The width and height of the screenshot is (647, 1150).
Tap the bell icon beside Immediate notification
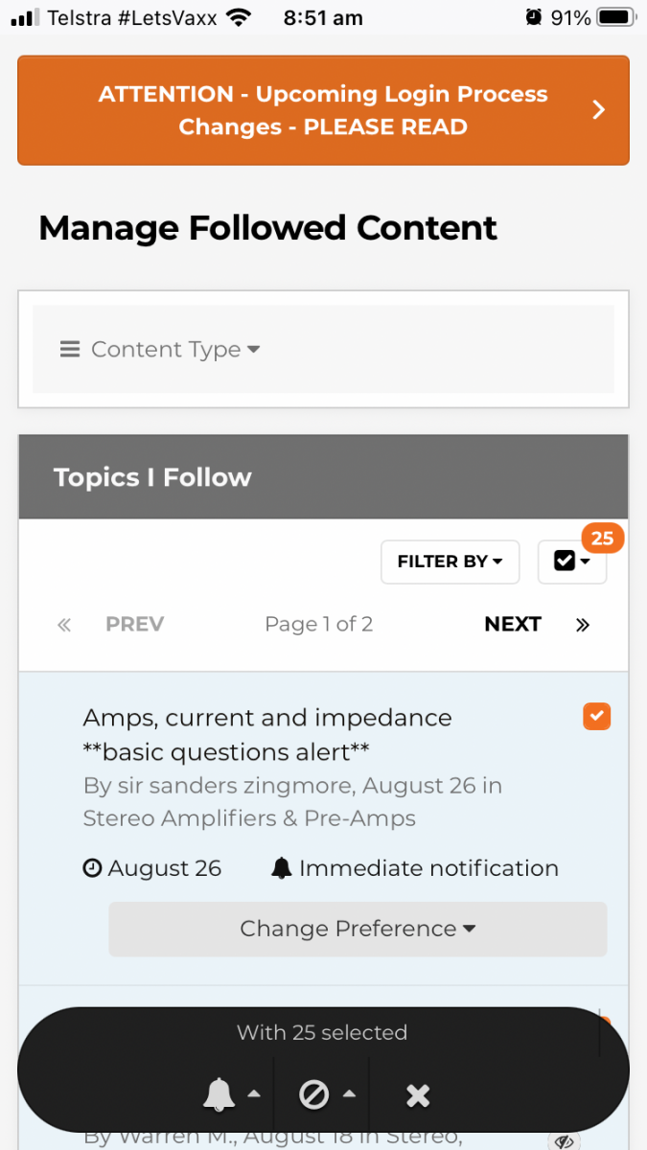click(x=281, y=869)
